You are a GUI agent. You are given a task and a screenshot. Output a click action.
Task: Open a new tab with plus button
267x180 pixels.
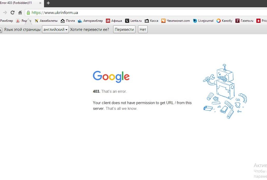click(48, 3)
